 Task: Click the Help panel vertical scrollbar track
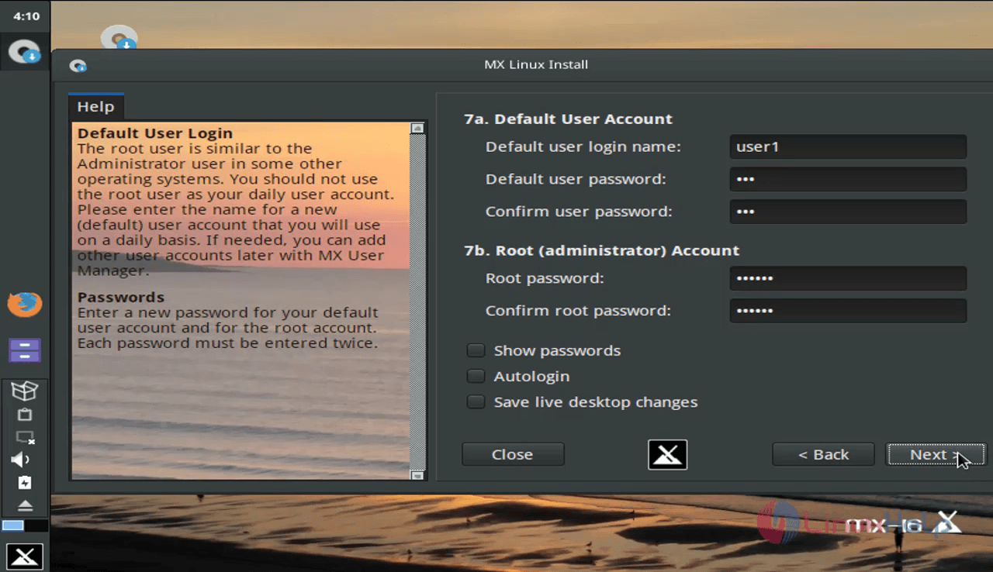point(417,302)
